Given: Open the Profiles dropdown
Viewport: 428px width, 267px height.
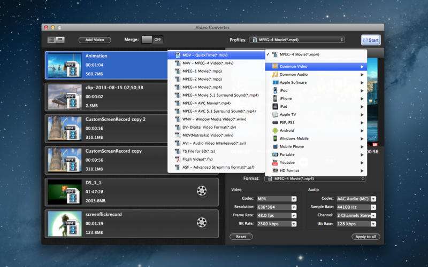Looking at the screenshot, I should 297,40.
